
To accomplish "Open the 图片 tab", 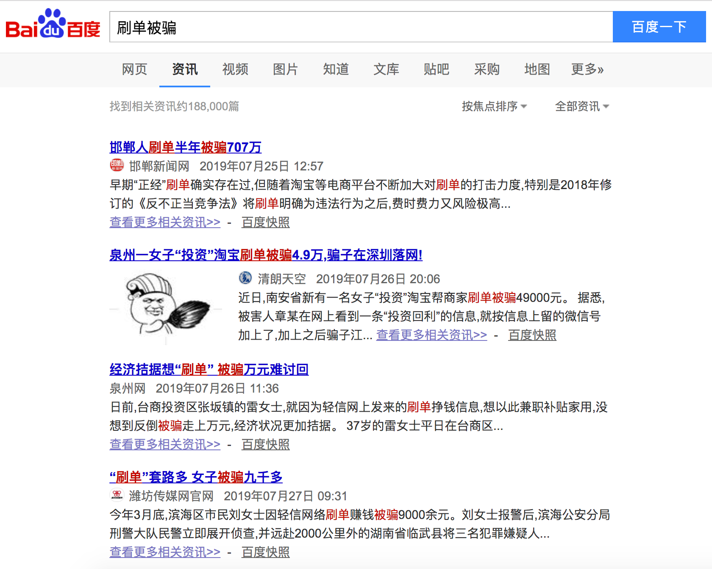I will (285, 69).
